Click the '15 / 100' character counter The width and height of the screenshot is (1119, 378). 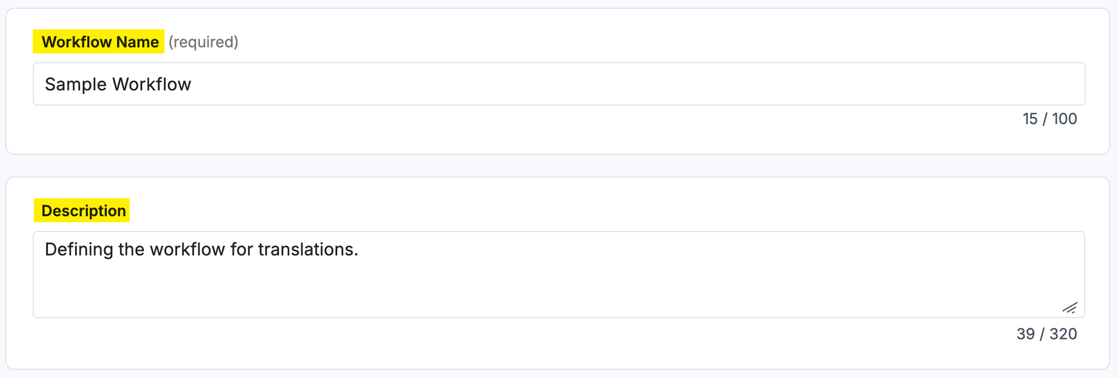click(x=1049, y=119)
